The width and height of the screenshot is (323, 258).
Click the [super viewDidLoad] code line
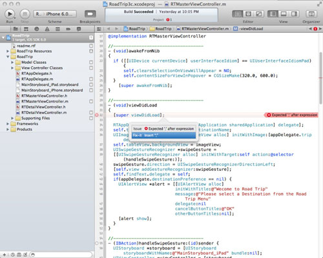tap(139, 115)
